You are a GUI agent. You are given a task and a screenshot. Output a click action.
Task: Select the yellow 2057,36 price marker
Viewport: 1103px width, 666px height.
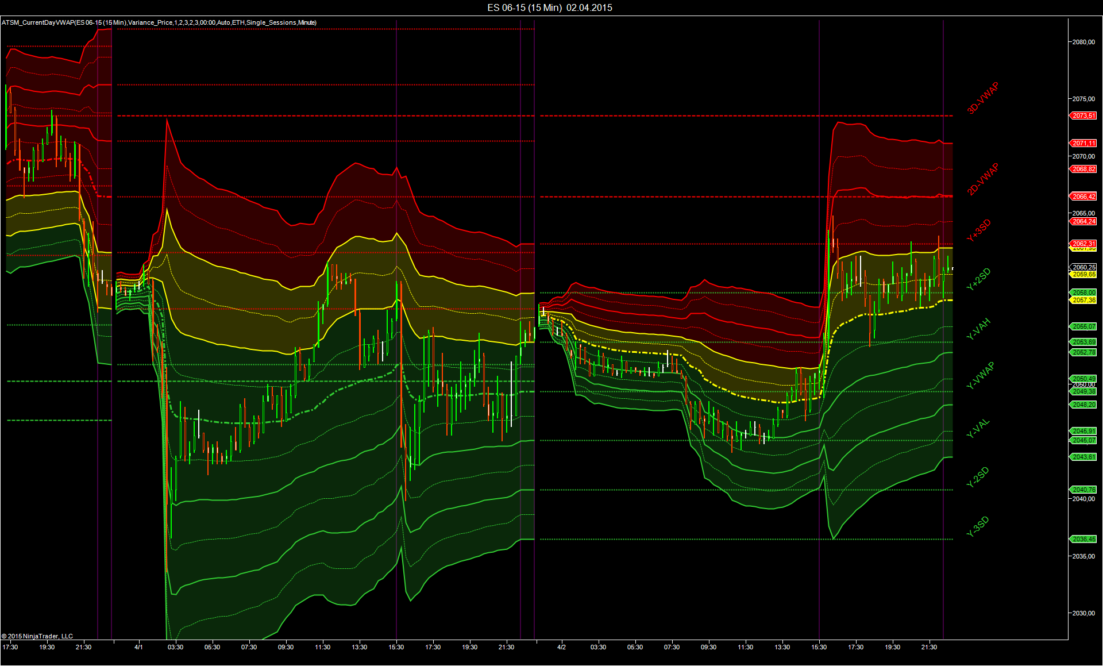[1083, 300]
